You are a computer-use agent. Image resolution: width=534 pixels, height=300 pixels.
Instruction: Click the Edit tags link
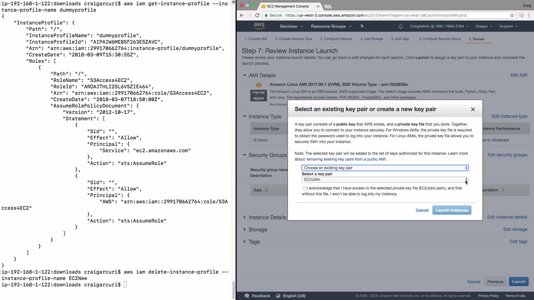pyautogui.click(x=519, y=242)
